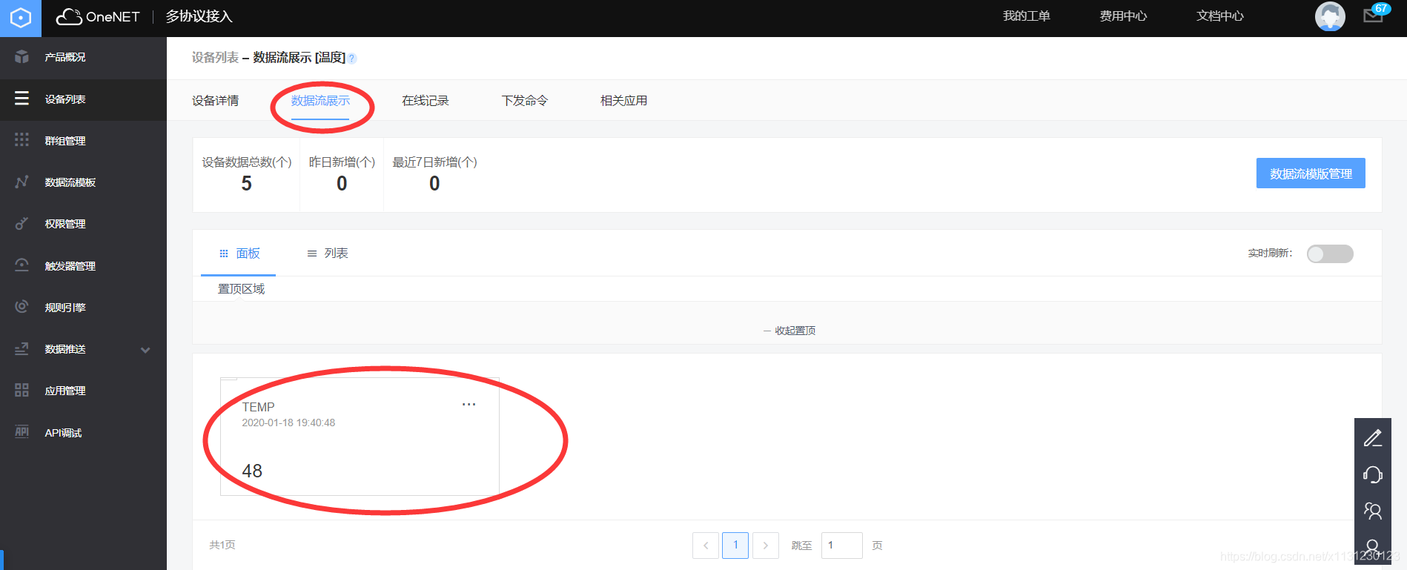Switch to the 下发命令 tab
This screenshot has width=1407, height=570.
[525, 101]
